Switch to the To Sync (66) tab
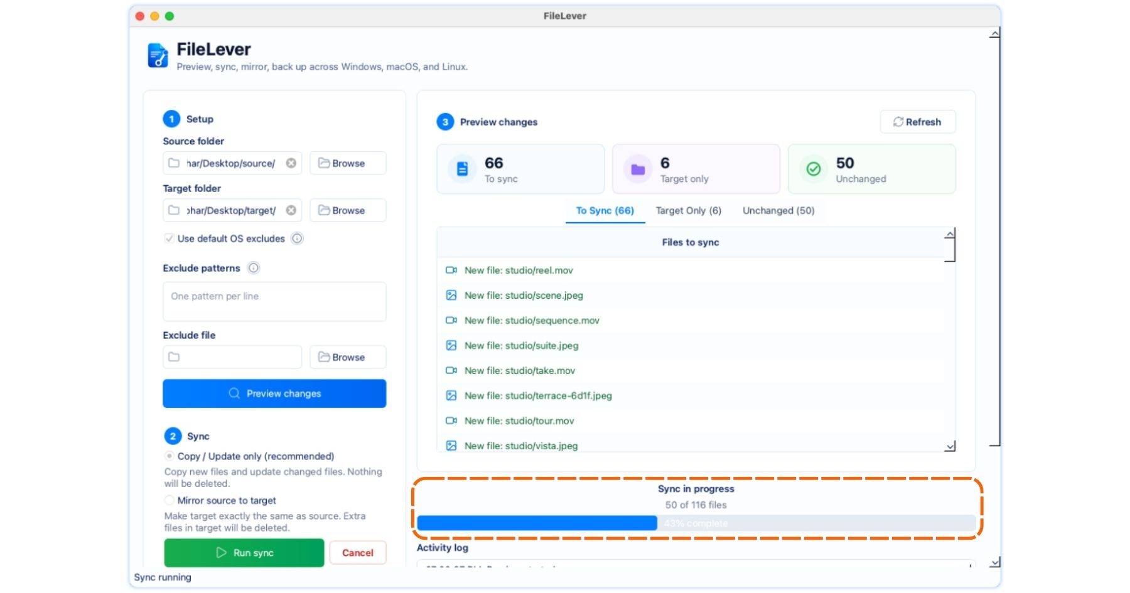1130x593 pixels. [605, 211]
